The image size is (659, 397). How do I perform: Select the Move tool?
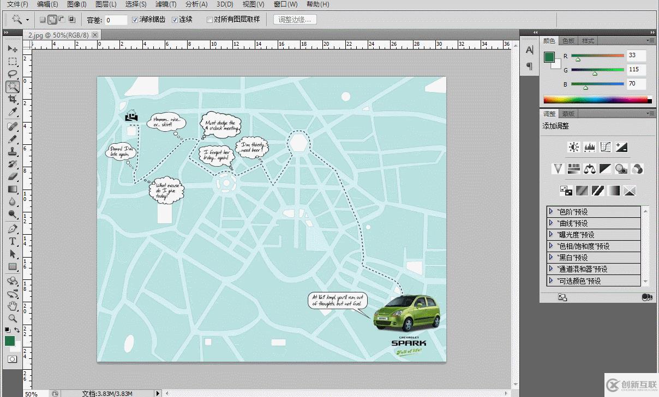pos(13,49)
